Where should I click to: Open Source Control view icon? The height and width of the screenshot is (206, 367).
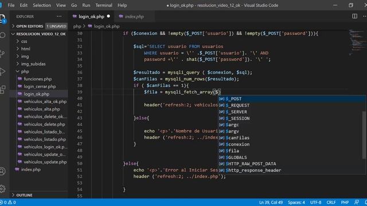pyautogui.click(x=2, y=53)
